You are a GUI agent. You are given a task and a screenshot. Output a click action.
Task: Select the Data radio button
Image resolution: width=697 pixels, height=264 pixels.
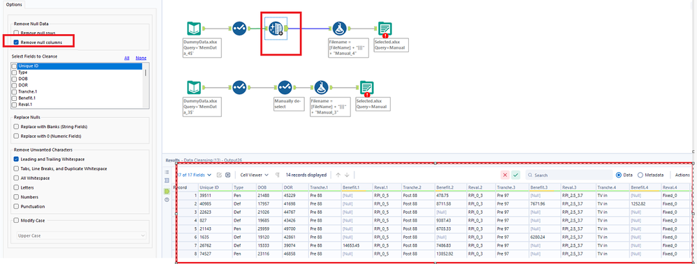pyautogui.click(x=619, y=176)
